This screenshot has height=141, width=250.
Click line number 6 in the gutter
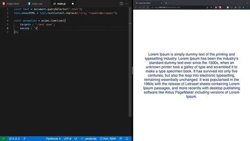(7, 28)
